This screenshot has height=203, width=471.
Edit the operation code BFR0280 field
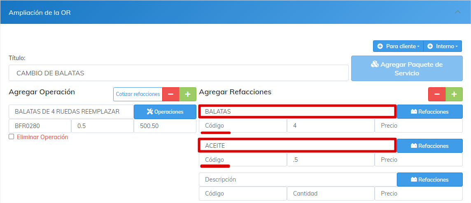click(x=40, y=126)
